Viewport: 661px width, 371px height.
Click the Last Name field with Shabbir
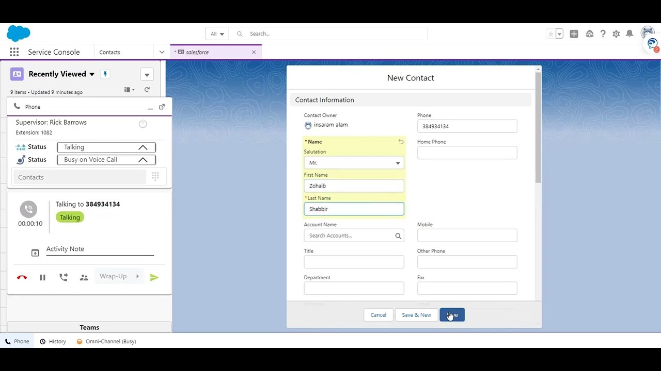pyautogui.click(x=354, y=209)
